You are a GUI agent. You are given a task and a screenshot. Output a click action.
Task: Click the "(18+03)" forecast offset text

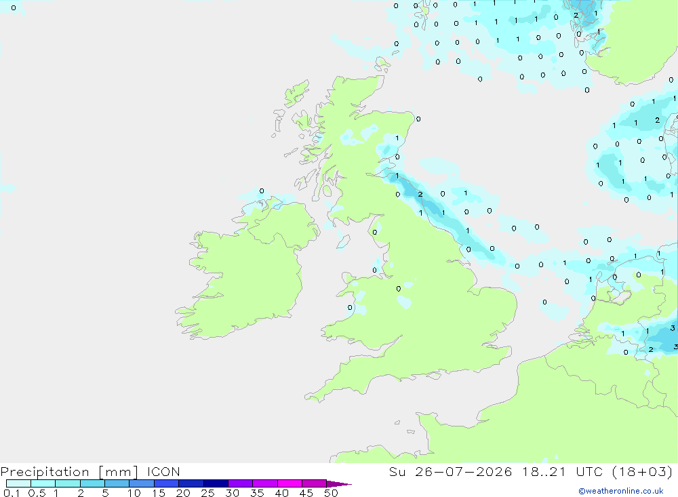[x=643, y=472]
